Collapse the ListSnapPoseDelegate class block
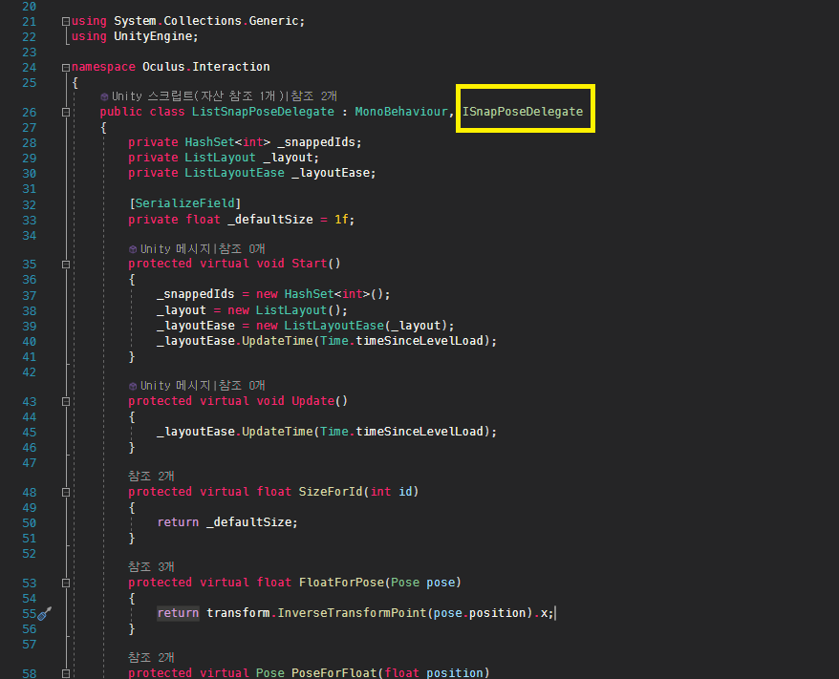This screenshot has width=839, height=679. tap(66, 113)
